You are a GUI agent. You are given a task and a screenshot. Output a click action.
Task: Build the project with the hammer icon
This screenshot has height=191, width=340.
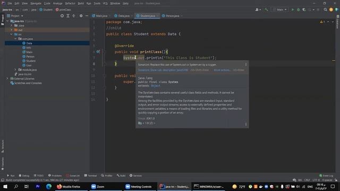(266, 10)
